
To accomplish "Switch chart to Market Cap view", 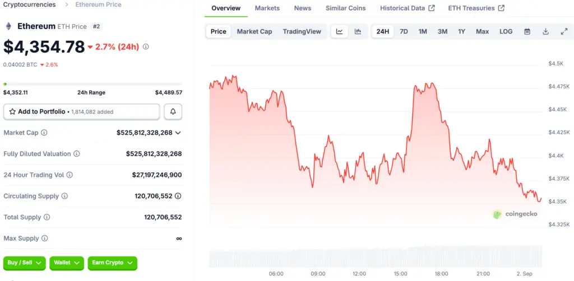I will 254,31.
